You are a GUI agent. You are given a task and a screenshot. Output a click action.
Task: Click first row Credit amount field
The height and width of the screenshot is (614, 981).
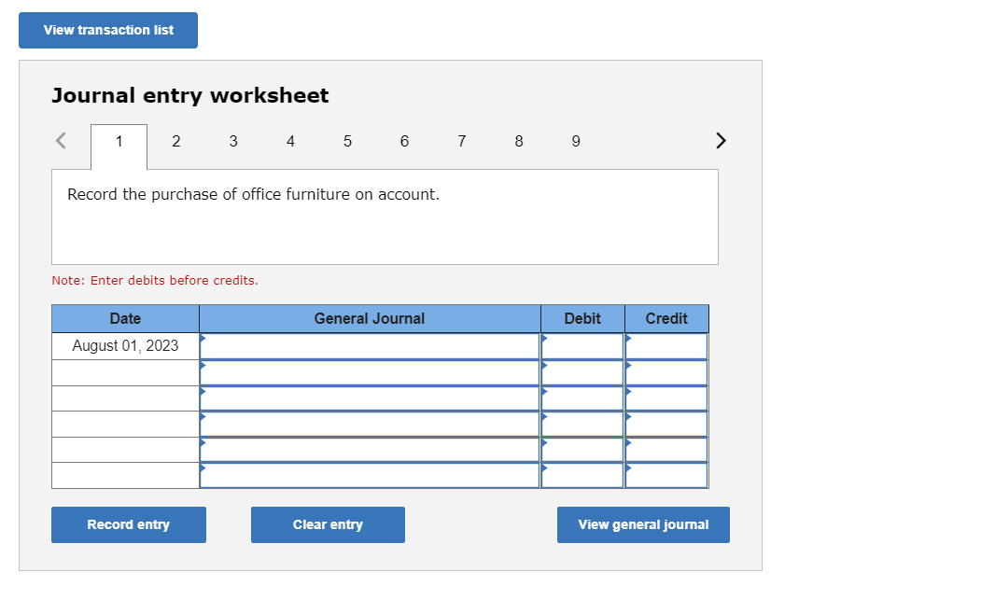[x=666, y=346]
